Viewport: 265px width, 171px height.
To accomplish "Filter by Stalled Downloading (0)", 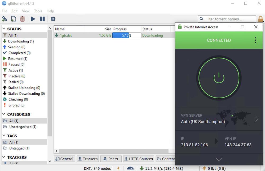I will pyautogui.click(x=25, y=93).
